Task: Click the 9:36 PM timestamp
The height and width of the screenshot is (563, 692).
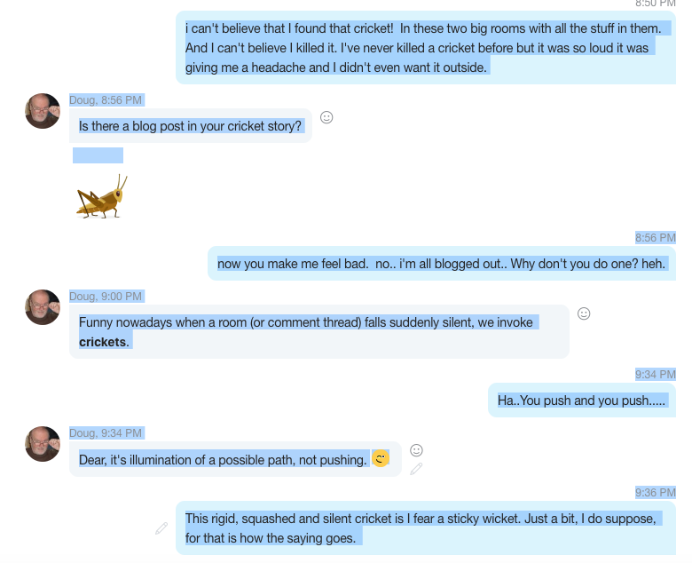Action: (655, 492)
